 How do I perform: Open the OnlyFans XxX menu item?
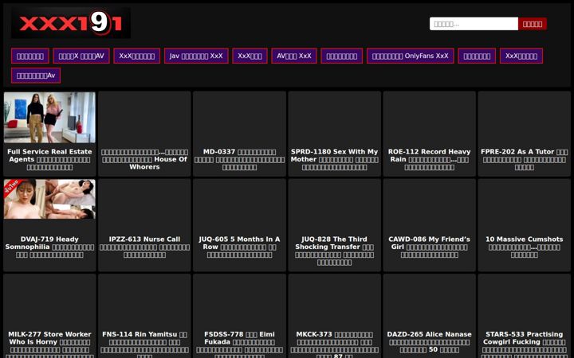tap(411, 56)
